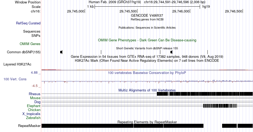Select the Dog species label
The width and height of the screenshot is (253, 132).
pyautogui.click(x=37, y=102)
